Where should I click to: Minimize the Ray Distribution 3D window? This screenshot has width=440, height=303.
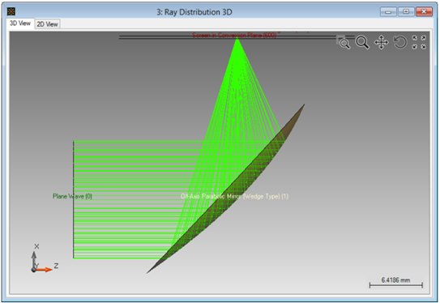tap(388, 12)
